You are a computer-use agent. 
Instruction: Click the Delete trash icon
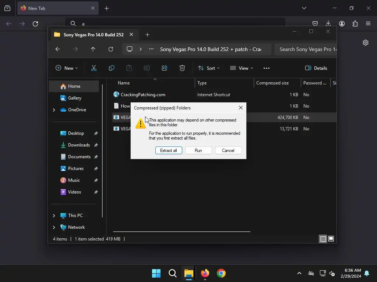[182, 68]
